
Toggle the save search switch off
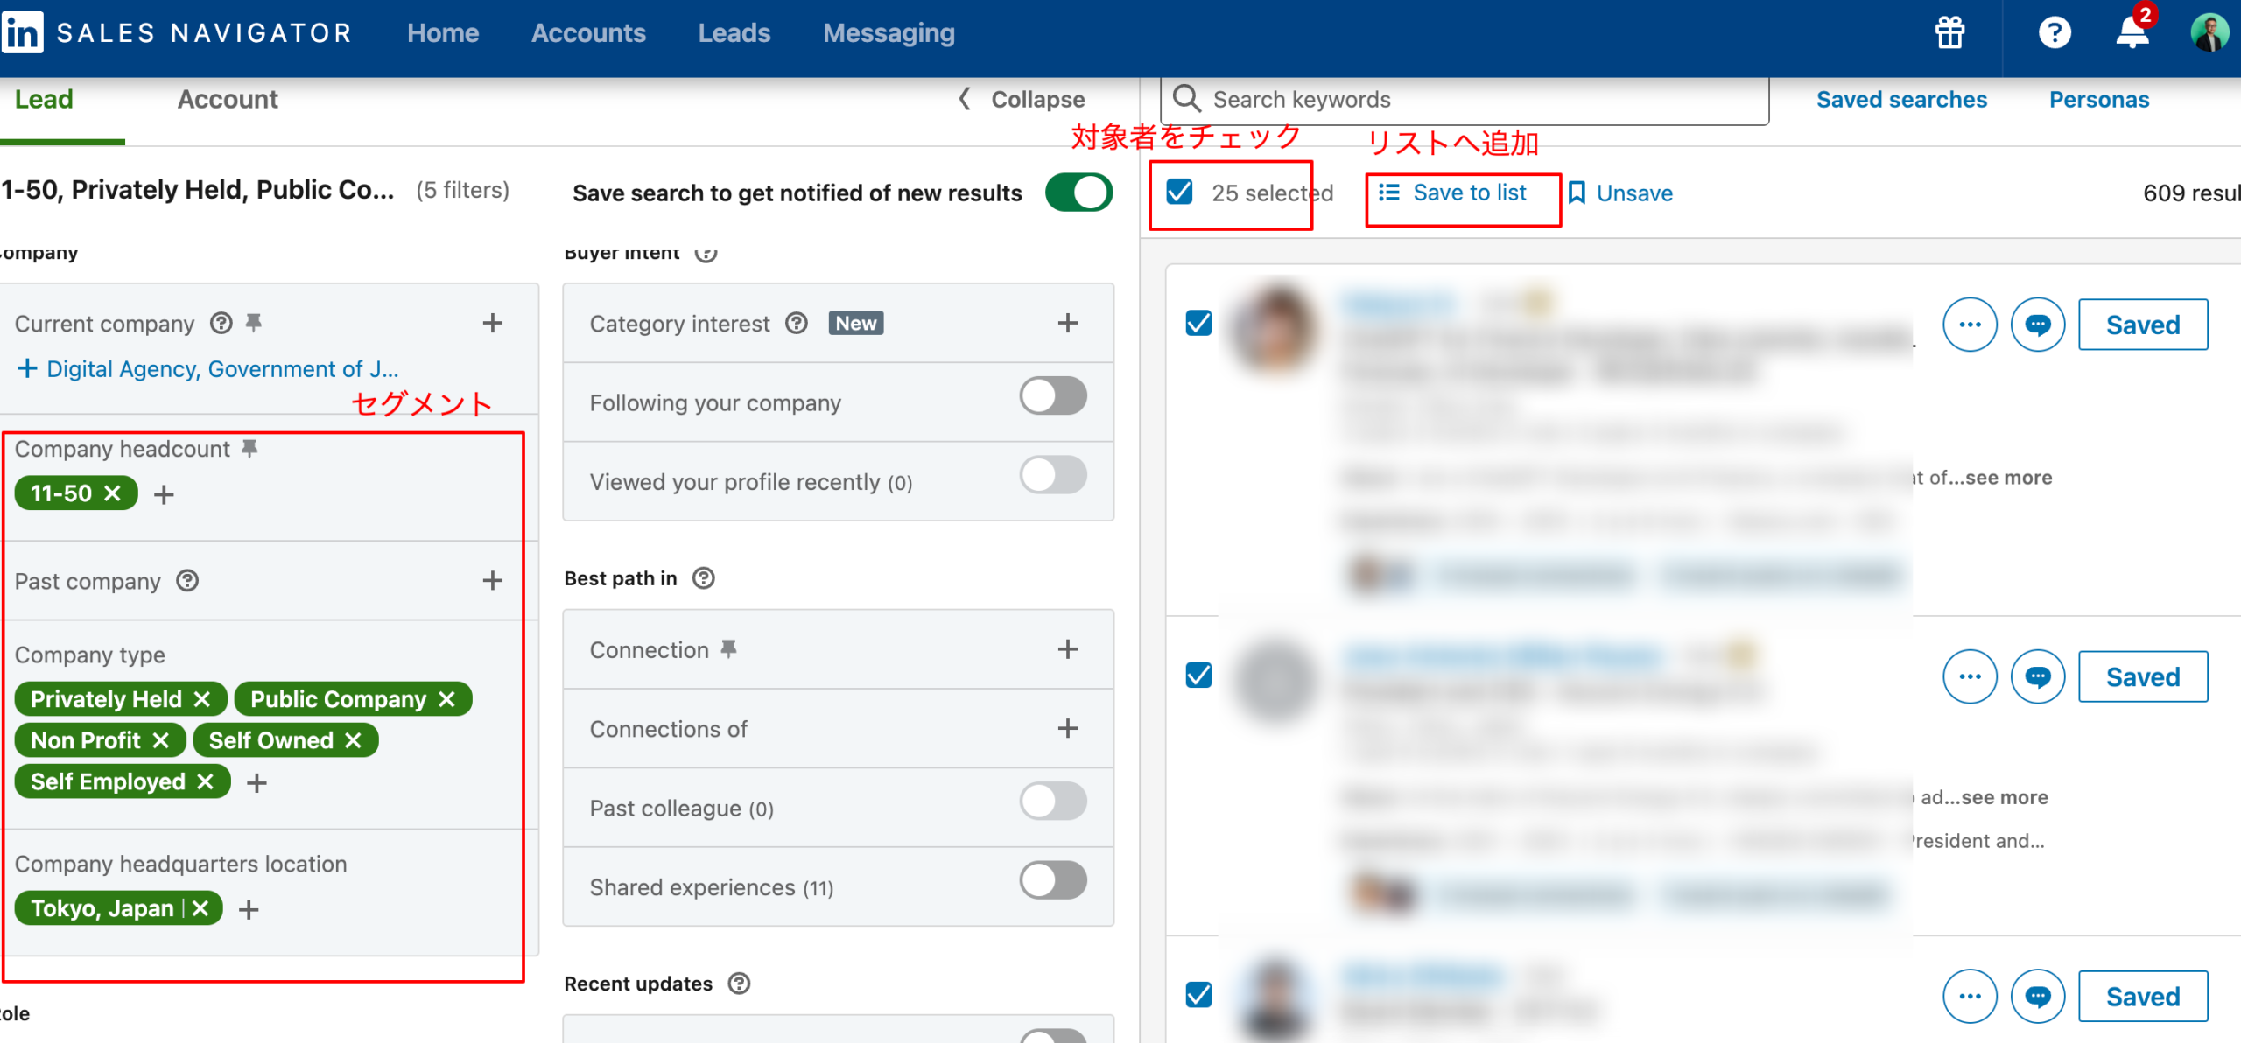1078,192
